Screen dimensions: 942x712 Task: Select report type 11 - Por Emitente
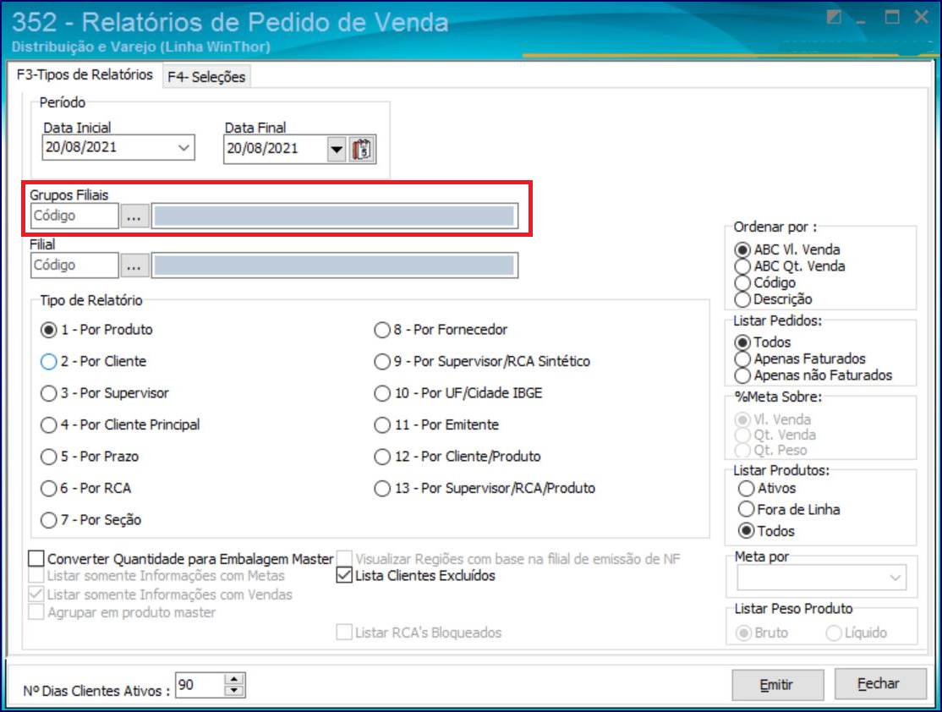click(437, 425)
